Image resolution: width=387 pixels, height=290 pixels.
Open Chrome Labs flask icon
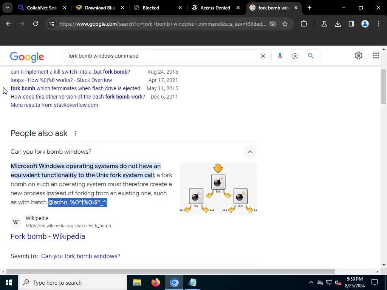coord(324,24)
